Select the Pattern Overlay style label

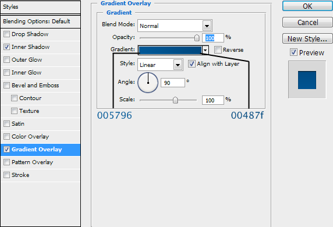[32, 162]
